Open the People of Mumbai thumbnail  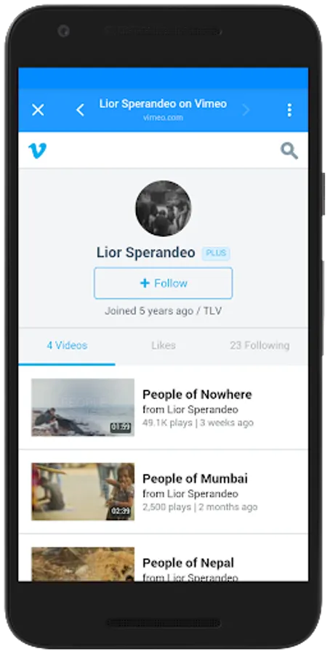(x=83, y=491)
